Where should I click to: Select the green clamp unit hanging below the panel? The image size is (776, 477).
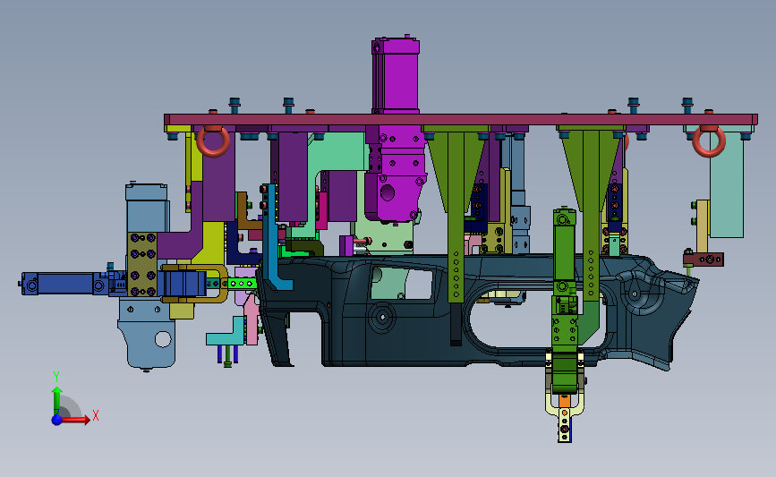tap(564, 302)
